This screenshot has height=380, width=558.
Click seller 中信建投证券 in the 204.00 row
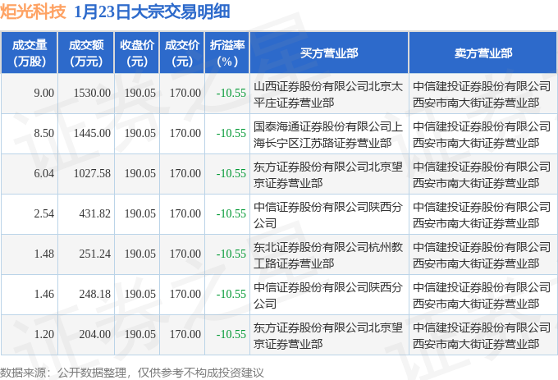pos(482,336)
